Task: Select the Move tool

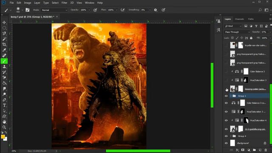Action: (4, 23)
